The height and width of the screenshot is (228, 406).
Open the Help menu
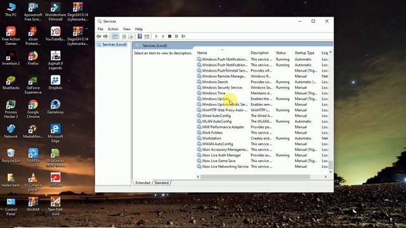pos(139,29)
